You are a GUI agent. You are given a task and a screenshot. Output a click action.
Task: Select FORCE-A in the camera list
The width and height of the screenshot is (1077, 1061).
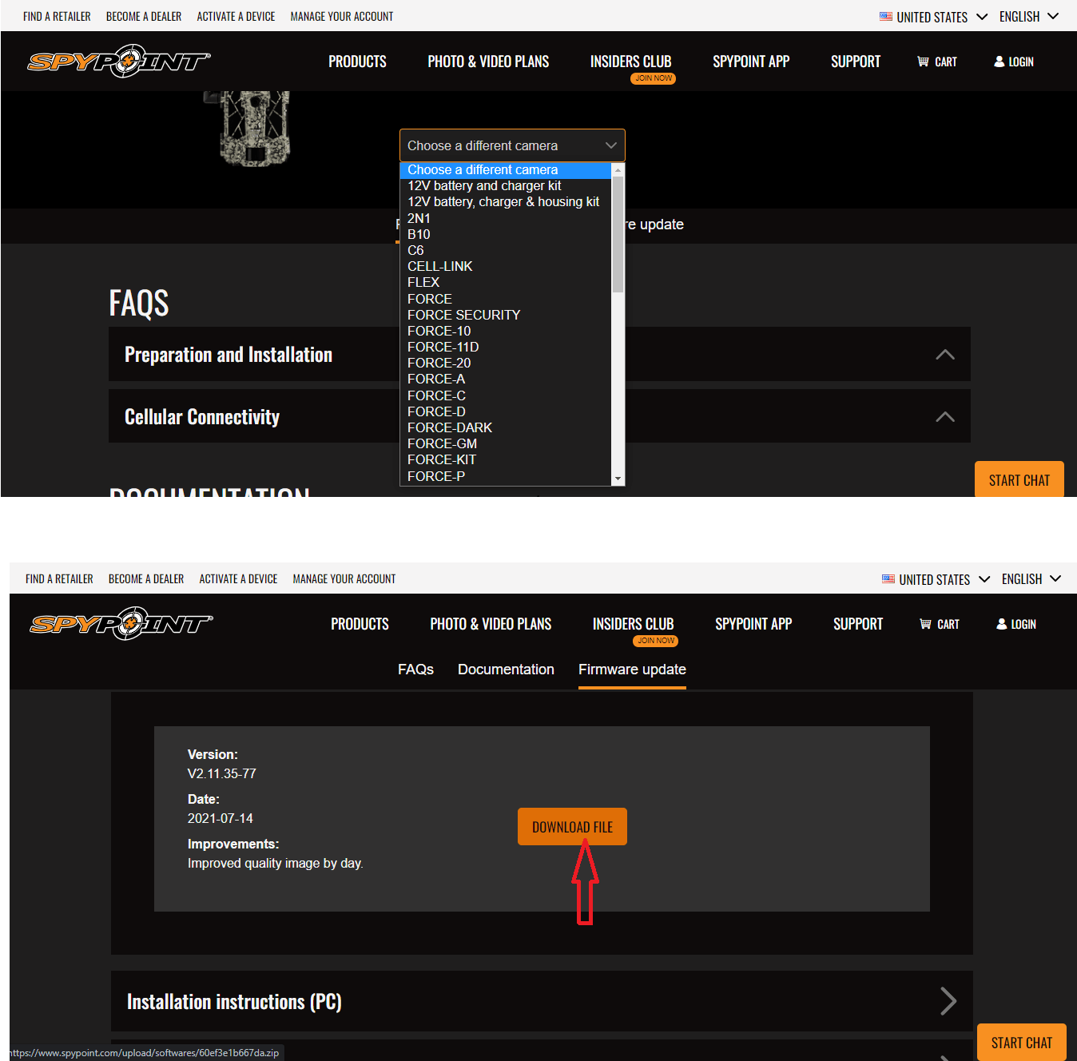pos(505,379)
